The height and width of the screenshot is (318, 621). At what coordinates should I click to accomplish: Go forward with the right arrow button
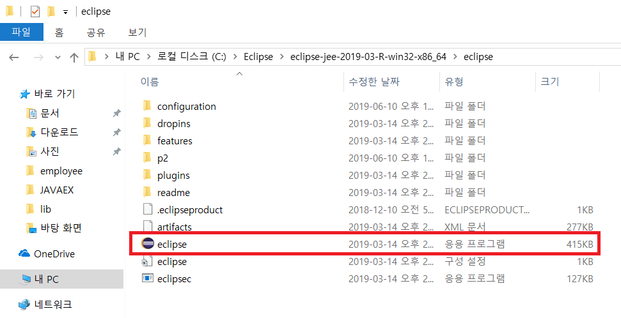click(x=39, y=57)
